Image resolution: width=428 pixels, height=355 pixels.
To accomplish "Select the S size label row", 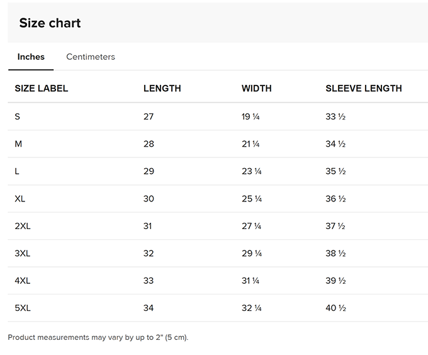I will click(x=18, y=116).
